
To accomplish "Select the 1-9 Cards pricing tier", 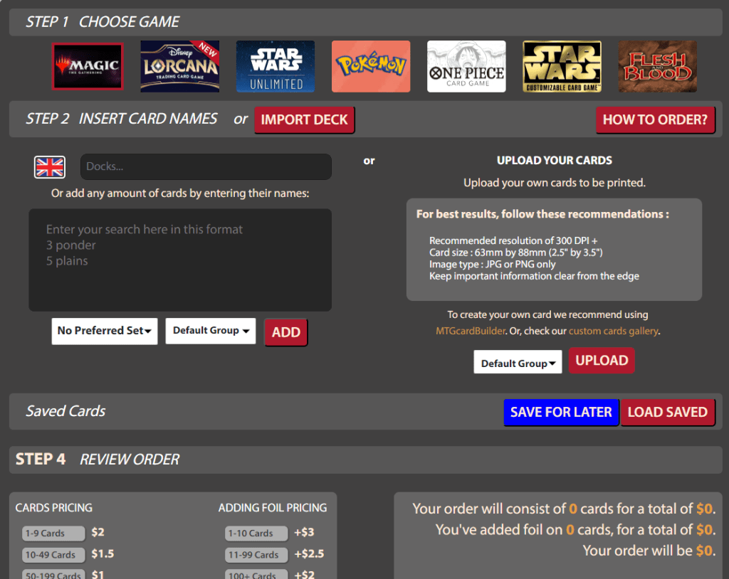I will pos(53,533).
